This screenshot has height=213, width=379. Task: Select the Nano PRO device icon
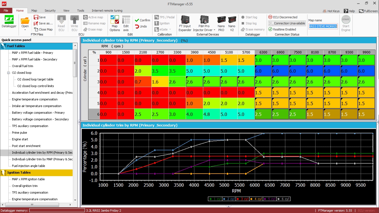(x=221, y=23)
